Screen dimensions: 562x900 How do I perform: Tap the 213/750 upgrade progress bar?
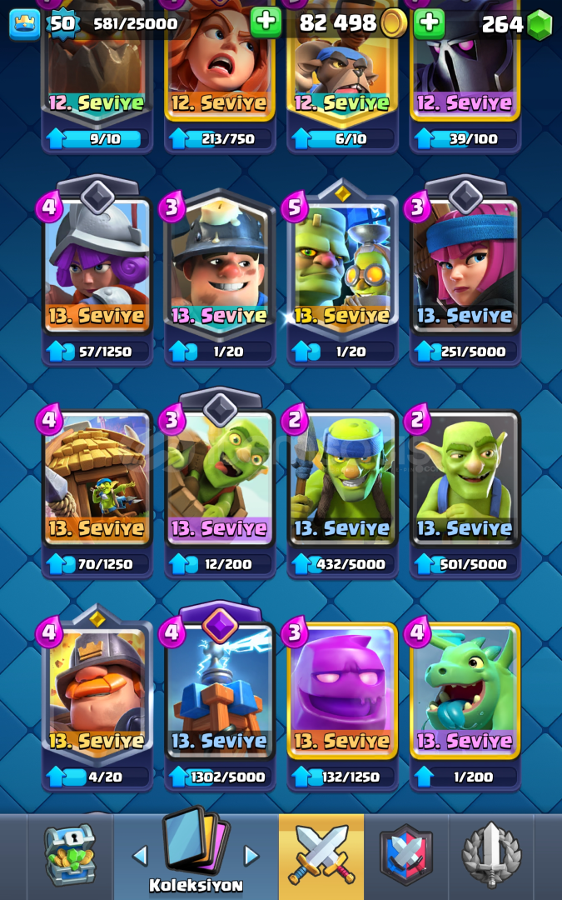[220, 138]
